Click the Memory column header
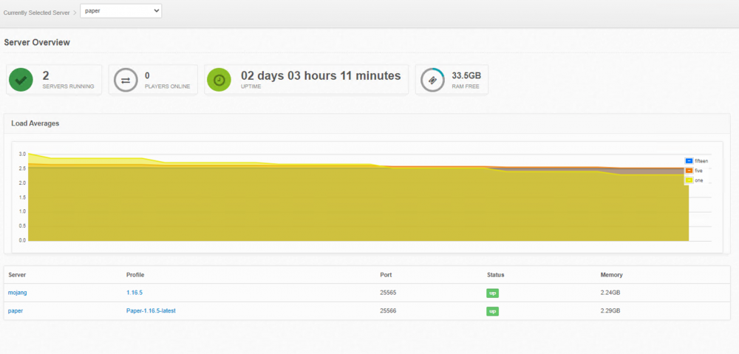The image size is (739, 354). pos(611,275)
